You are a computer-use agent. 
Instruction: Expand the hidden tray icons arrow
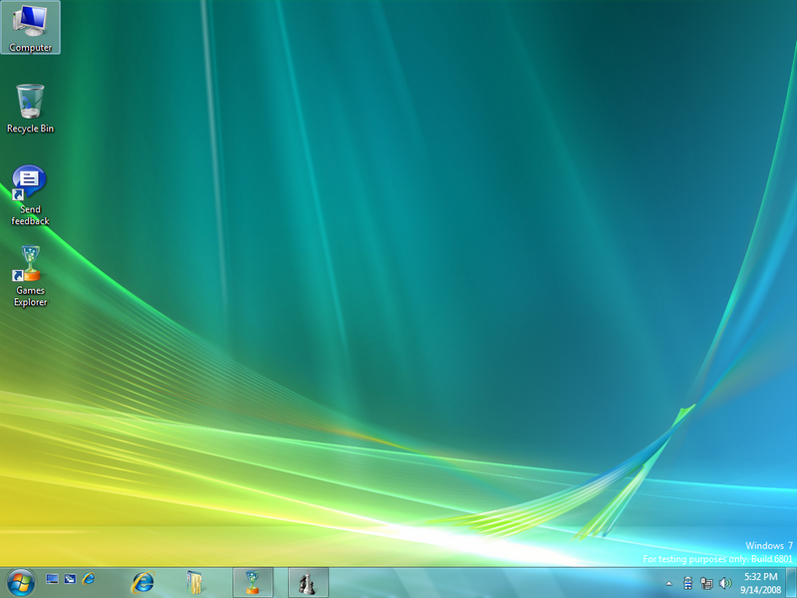pos(669,583)
